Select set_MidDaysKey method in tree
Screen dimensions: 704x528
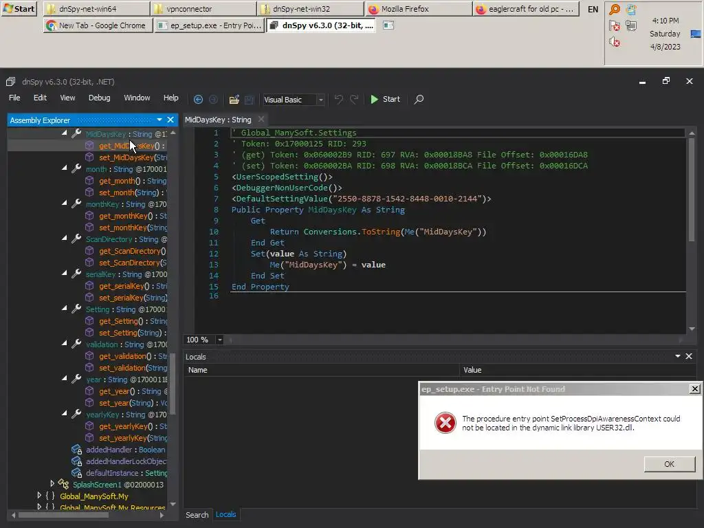[x=133, y=157]
